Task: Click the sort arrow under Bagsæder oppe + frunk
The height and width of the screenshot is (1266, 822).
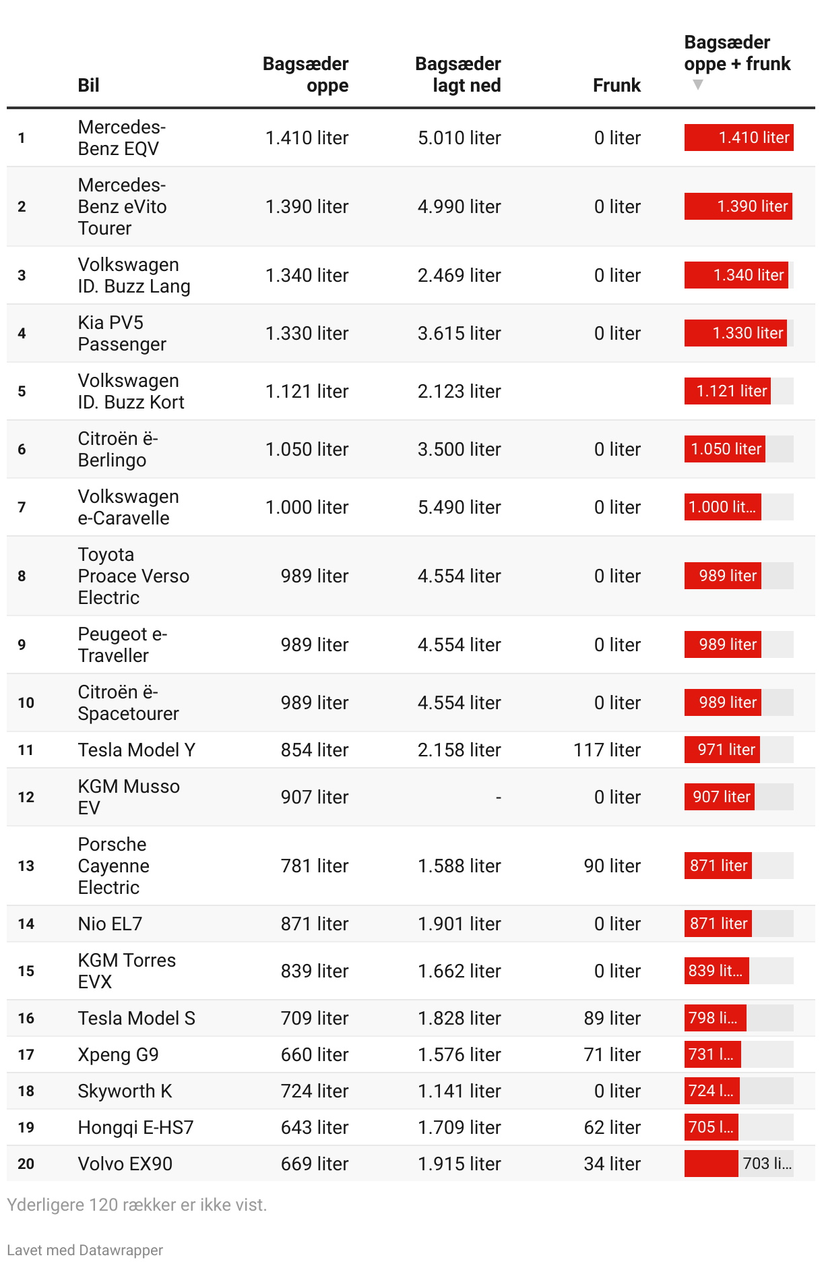Action: [698, 85]
